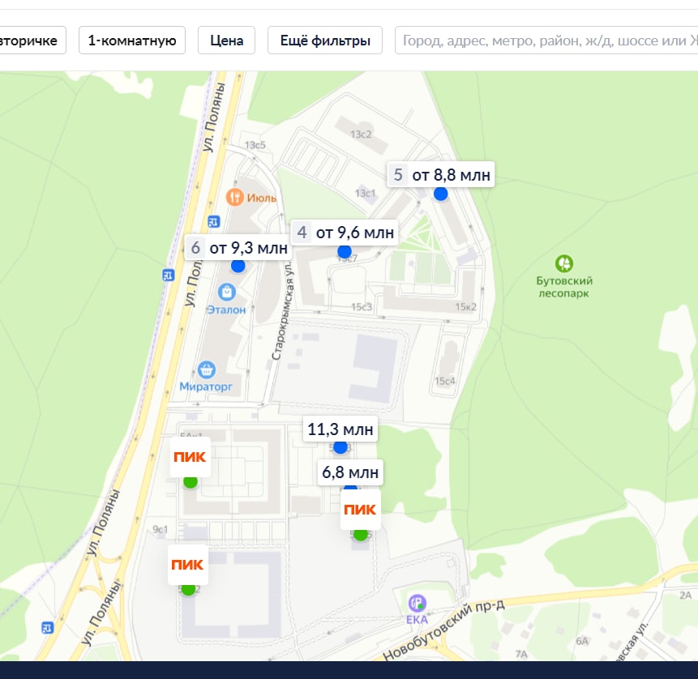The width and height of the screenshot is (698, 679).
Task: Click building label 13с1
Action: 365,193
